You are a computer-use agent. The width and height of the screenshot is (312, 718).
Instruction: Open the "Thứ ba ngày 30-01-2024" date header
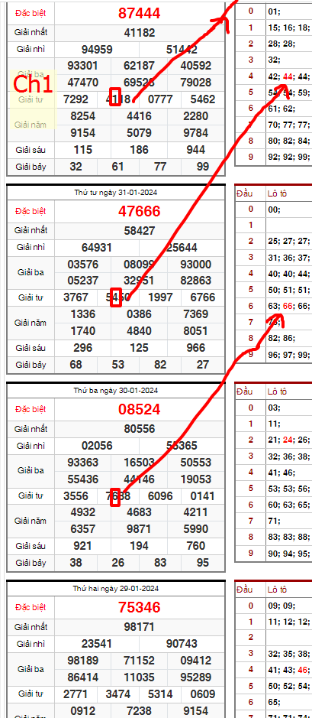point(116,391)
